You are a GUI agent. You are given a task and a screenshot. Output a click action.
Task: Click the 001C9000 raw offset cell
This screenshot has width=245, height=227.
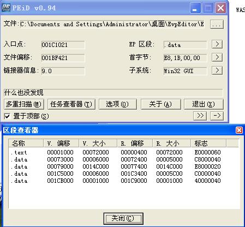(134, 181)
